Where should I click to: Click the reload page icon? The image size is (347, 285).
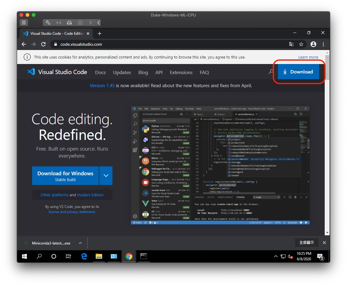click(43, 44)
